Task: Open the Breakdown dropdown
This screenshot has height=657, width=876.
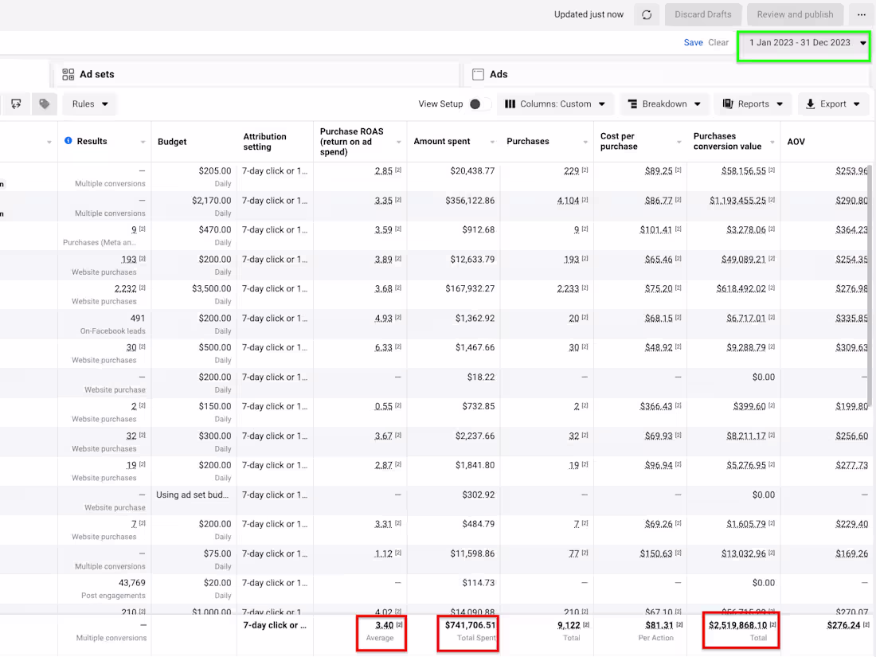Action: coord(664,104)
